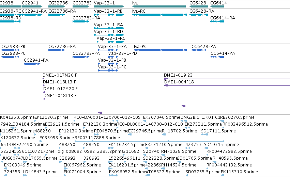Select EST EK067962.5prime
Viewport: 290px width, 177px height.
tap(82, 165)
